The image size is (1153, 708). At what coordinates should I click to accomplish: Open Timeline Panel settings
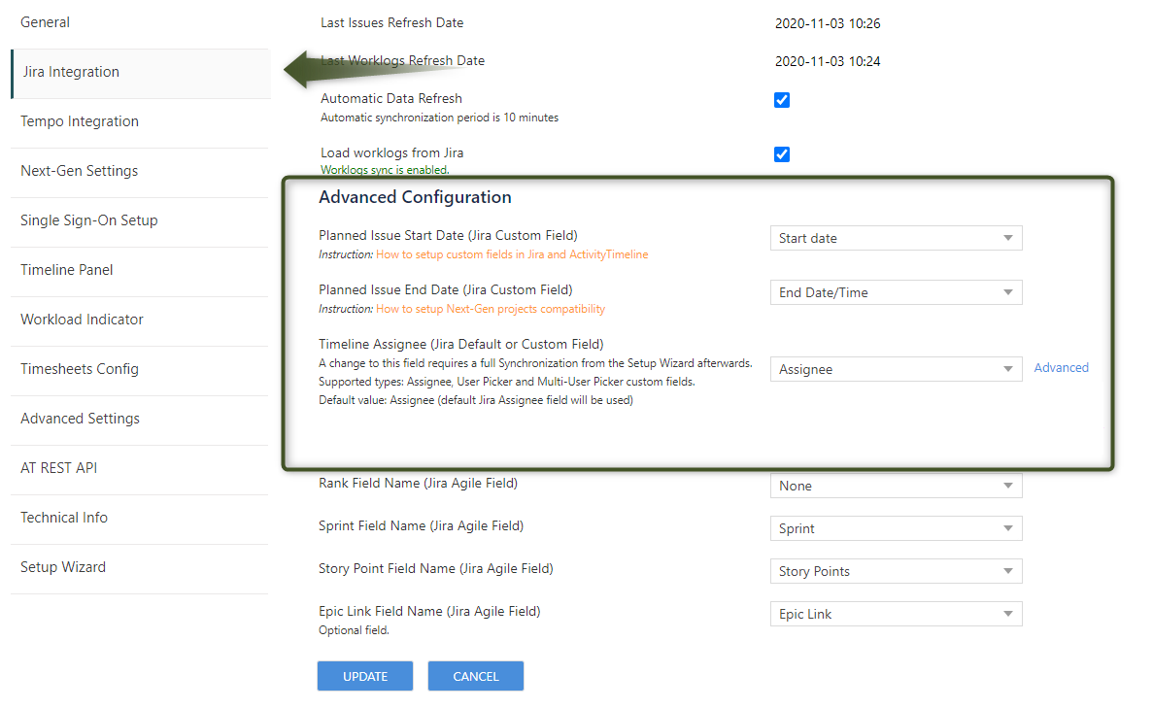[67, 270]
